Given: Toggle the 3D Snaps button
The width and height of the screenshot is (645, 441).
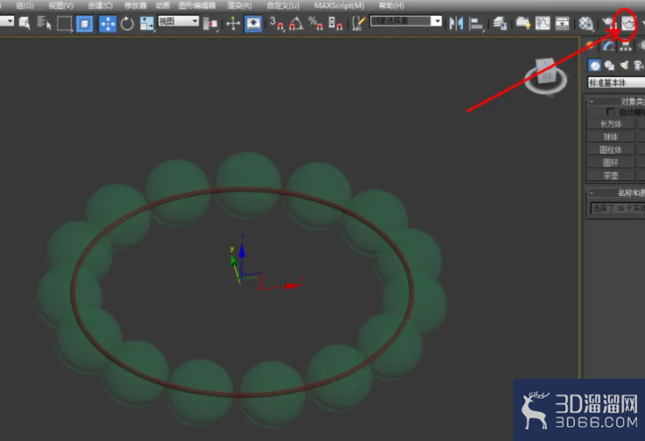Looking at the screenshot, I should tap(277, 24).
